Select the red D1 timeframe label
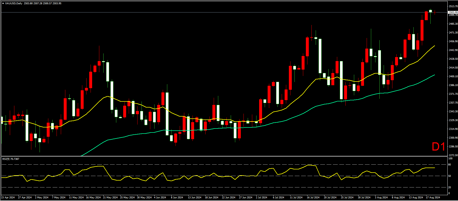The image size is (458, 201). point(438,147)
